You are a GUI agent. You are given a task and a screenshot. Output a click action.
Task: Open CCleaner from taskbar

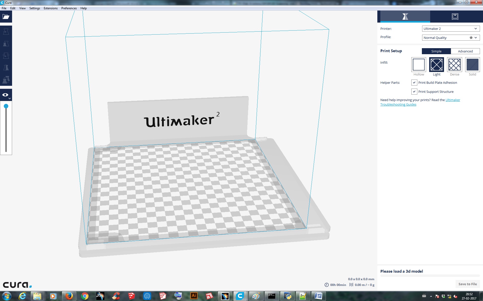click(116, 296)
